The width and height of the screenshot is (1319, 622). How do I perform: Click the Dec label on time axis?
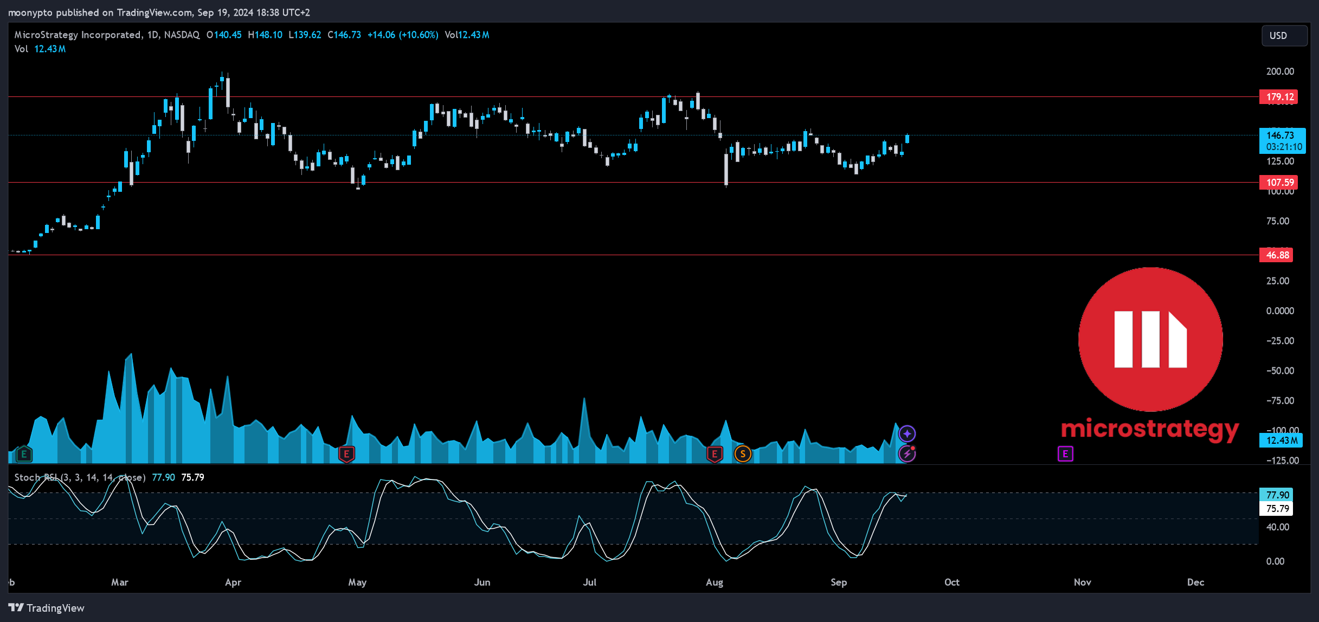[1195, 582]
